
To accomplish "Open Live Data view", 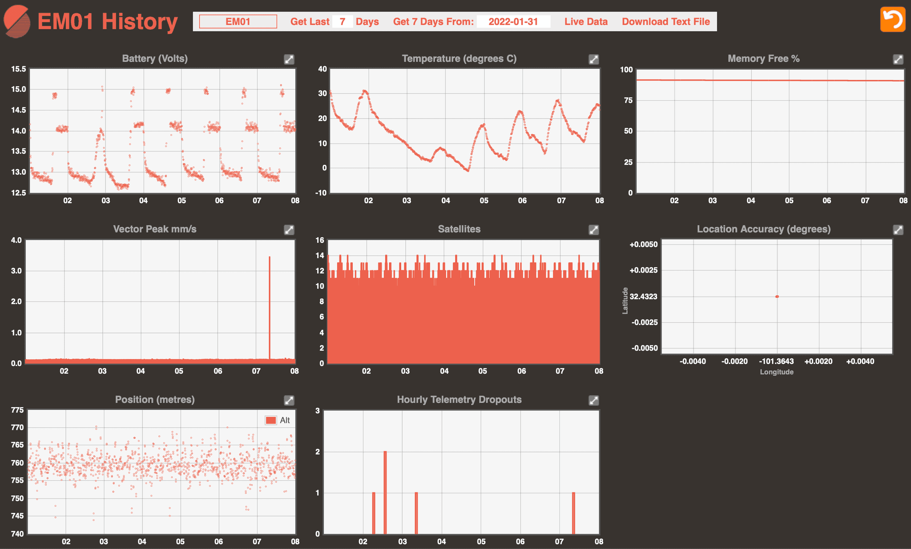I will pos(586,21).
